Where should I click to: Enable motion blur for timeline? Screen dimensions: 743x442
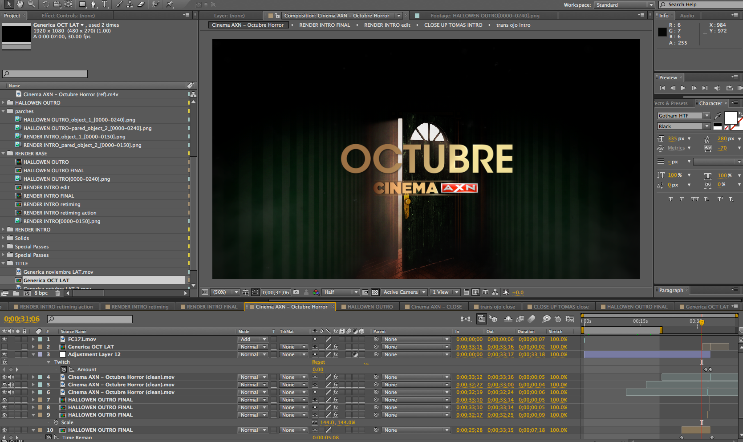(532, 319)
